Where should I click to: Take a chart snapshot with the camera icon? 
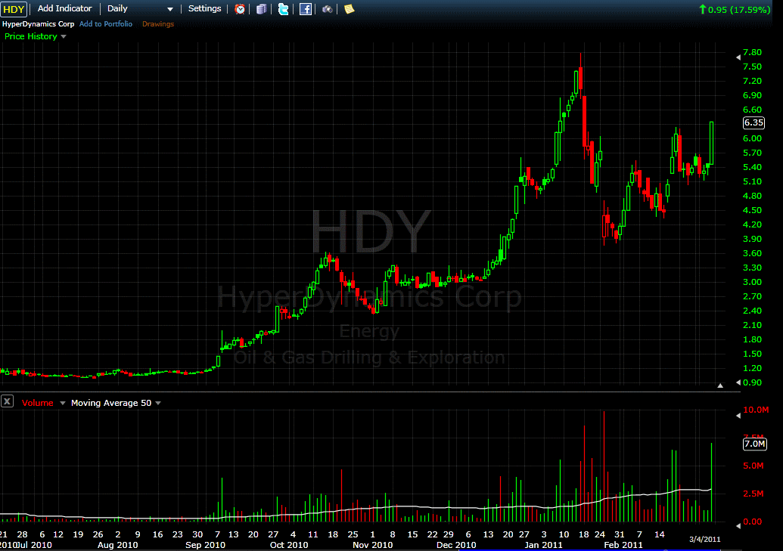pos(327,9)
